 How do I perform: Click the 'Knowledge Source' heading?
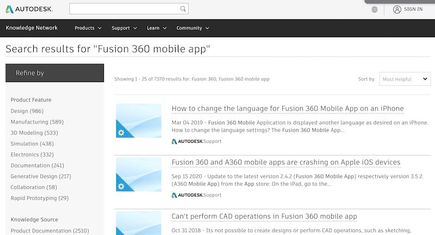point(34,219)
